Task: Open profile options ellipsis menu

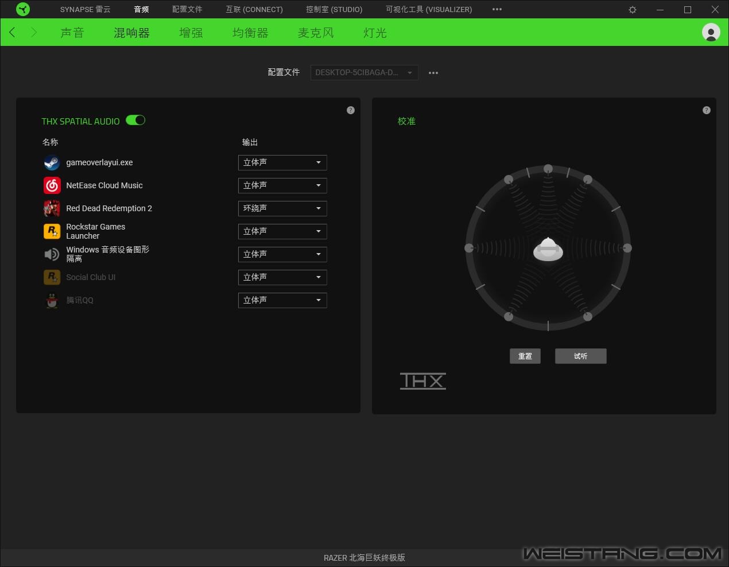Action: pos(433,73)
